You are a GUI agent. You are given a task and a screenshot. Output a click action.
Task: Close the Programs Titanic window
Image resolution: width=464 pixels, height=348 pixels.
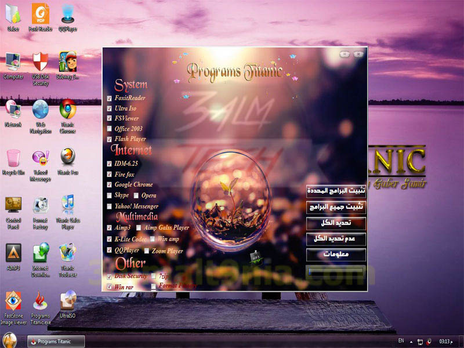(358, 54)
